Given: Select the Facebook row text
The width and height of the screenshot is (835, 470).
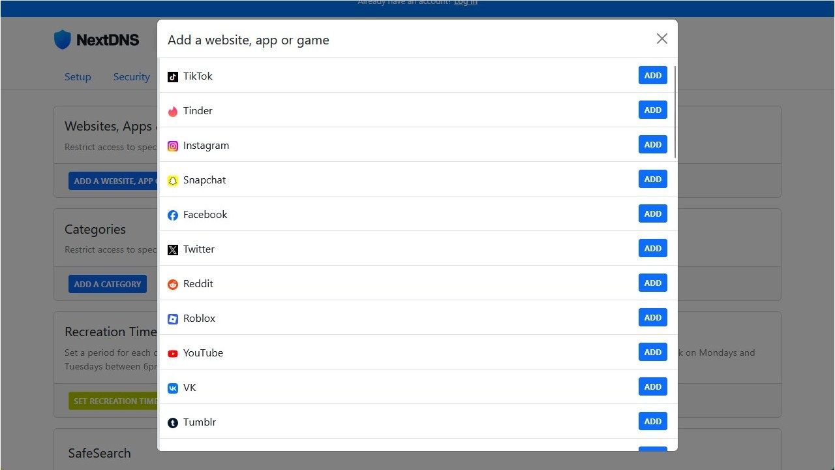Looking at the screenshot, I should coord(205,215).
